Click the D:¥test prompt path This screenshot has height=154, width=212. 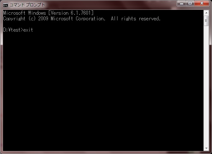click(12, 30)
